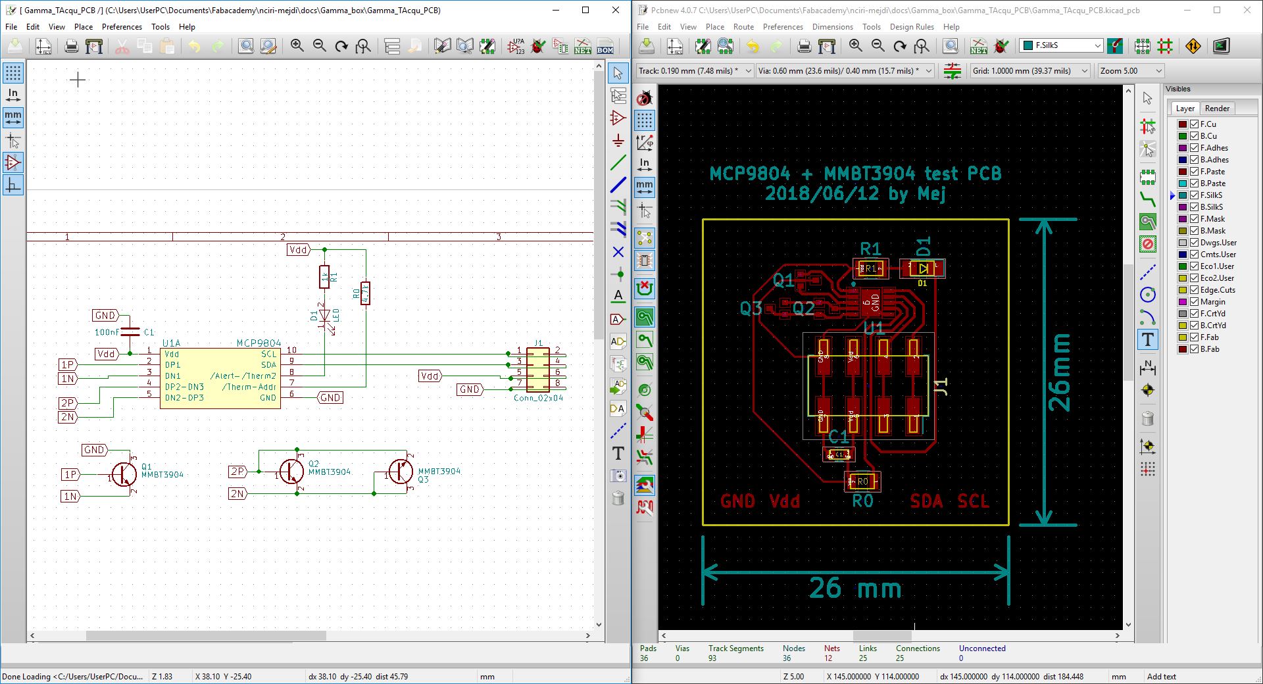
Task: Select the Place power port tool
Action: pyautogui.click(x=618, y=140)
